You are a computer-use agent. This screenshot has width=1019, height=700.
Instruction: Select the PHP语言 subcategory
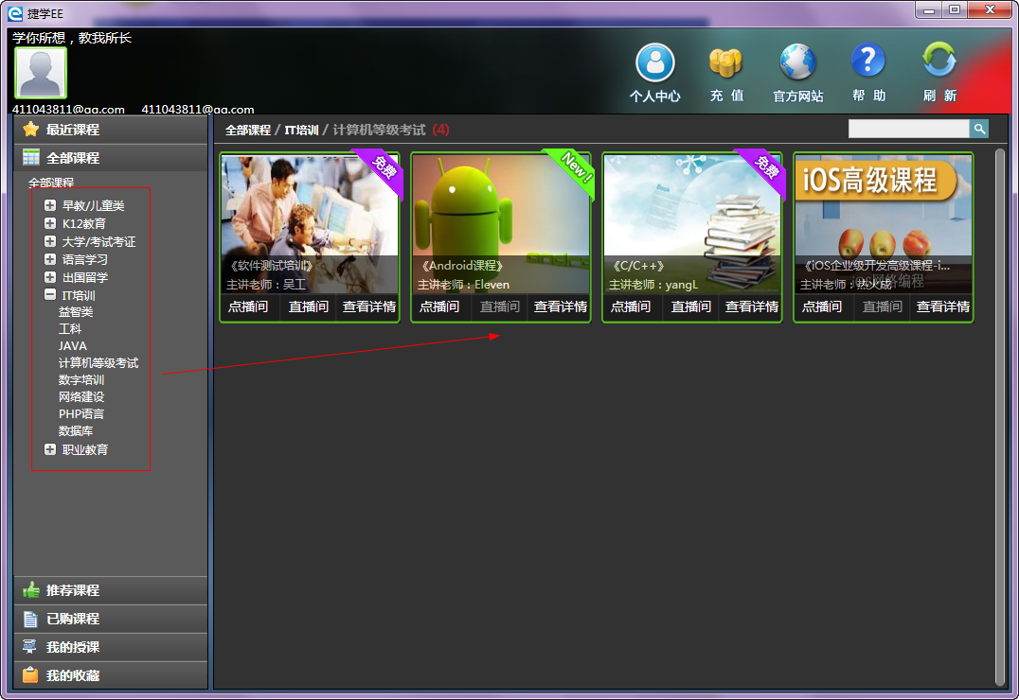point(81,413)
